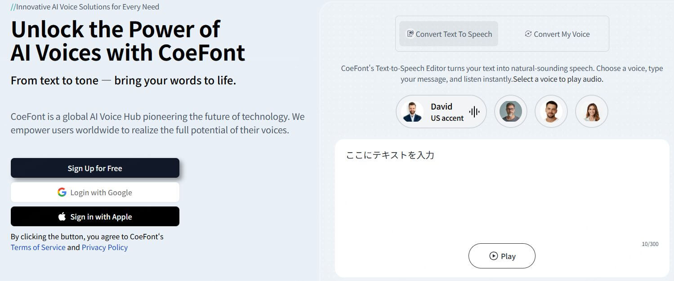Click 'From text to tone' tagline
Image resolution: width=674 pixels, height=281 pixels.
click(x=54, y=81)
